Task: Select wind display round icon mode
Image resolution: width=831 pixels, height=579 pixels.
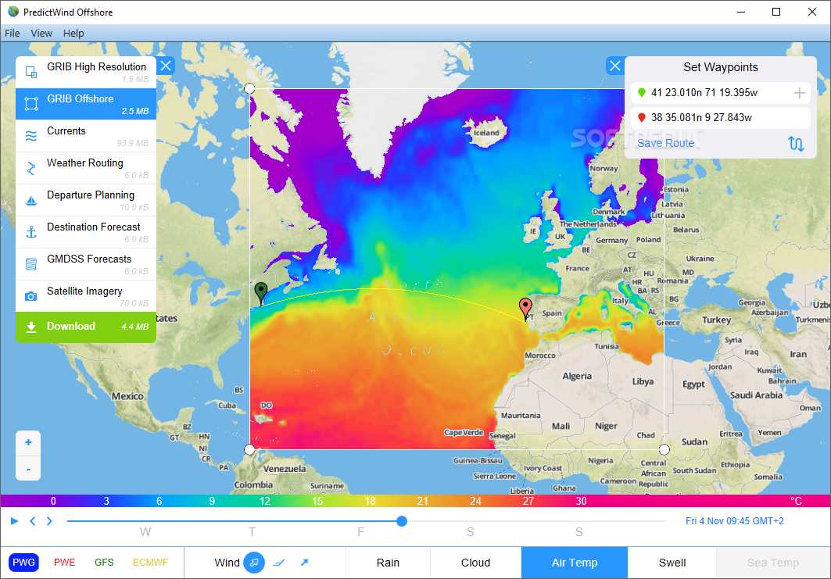Action: coord(254,563)
